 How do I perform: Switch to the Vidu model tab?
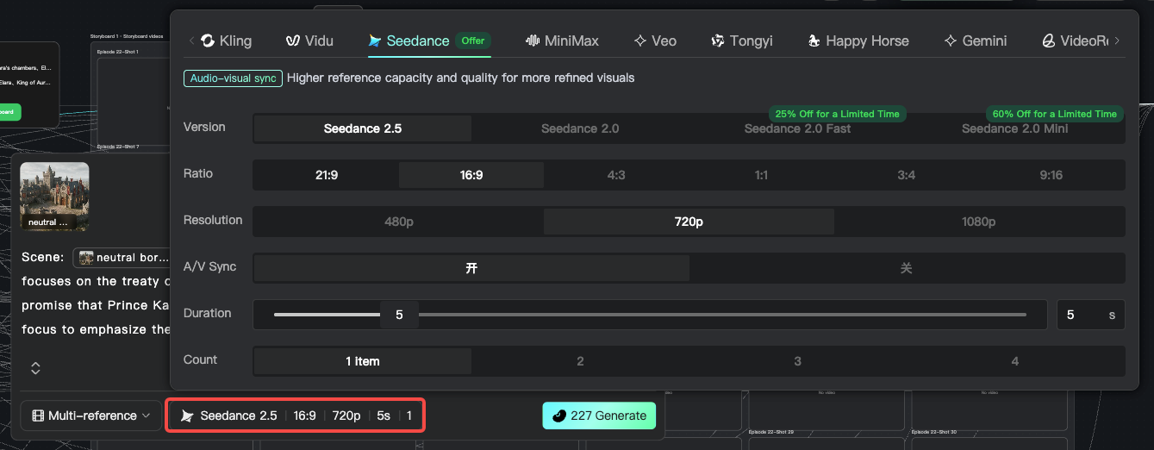click(x=309, y=41)
